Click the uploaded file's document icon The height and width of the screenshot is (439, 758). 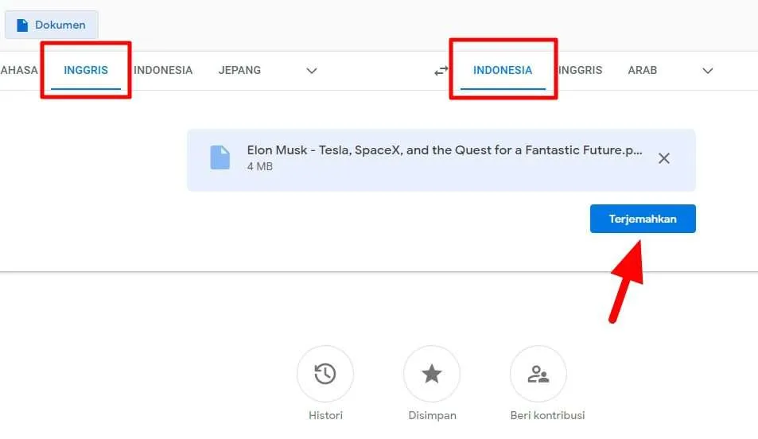(220, 157)
